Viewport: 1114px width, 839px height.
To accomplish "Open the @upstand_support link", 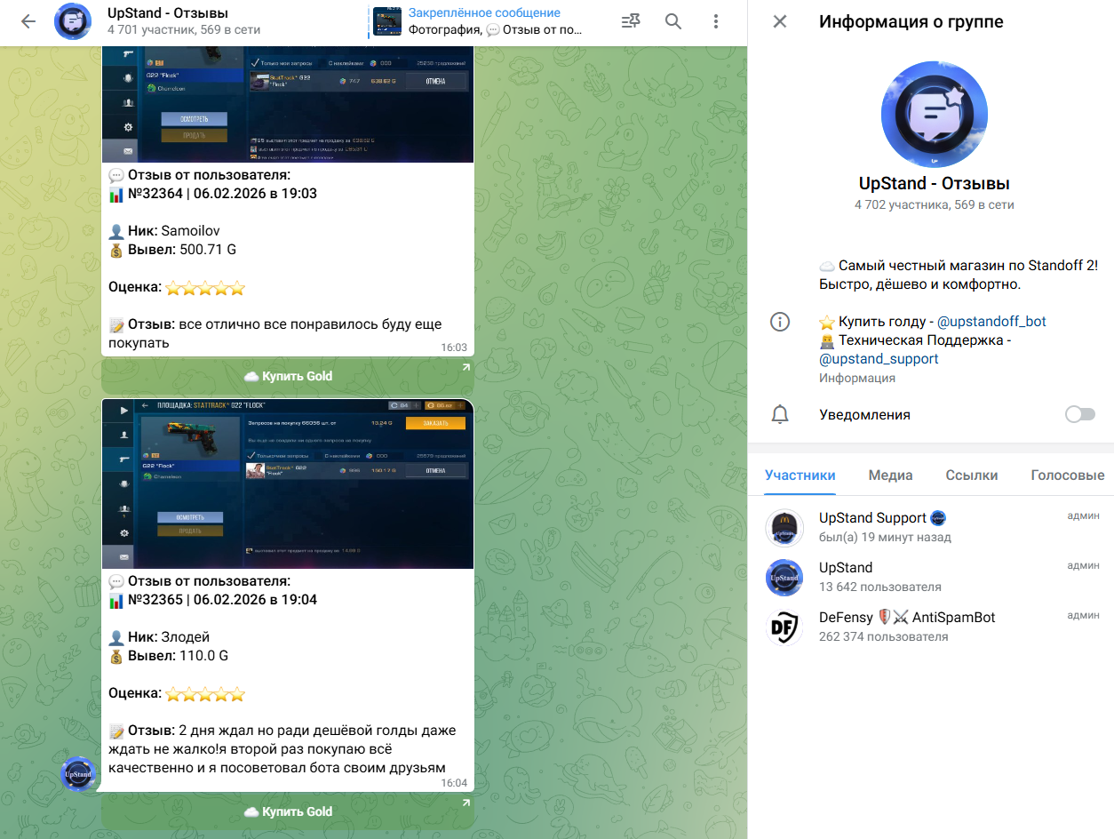I will (x=879, y=359).
